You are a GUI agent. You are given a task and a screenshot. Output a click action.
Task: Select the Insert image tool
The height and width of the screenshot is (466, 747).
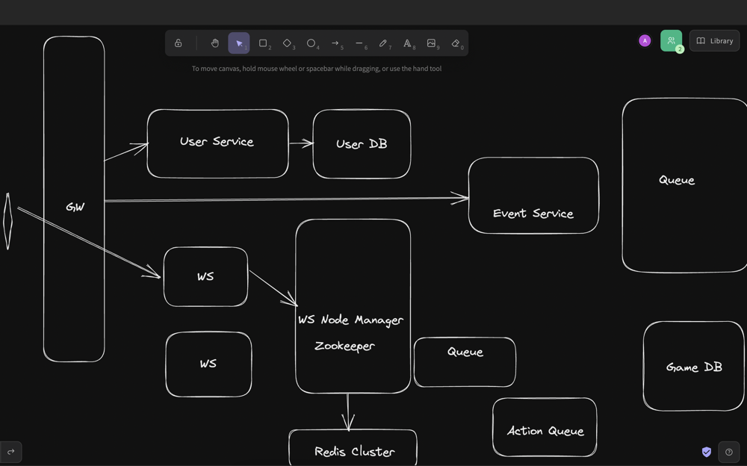(x=432, y=43)
